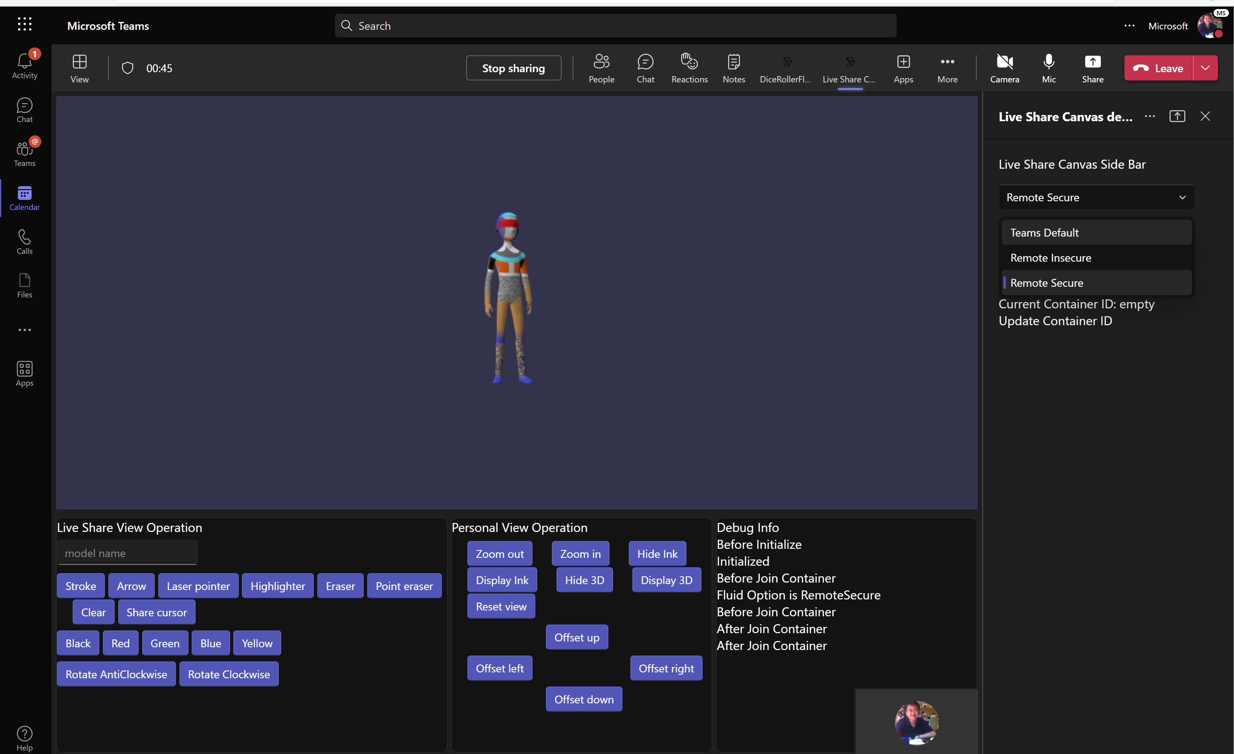Open Chat in the left sidebar

24,109
